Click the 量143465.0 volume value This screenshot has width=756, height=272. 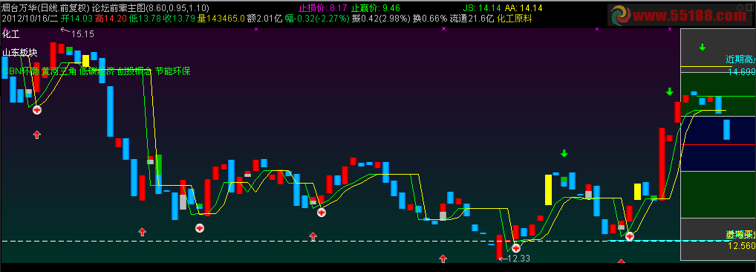coord(221,19)
